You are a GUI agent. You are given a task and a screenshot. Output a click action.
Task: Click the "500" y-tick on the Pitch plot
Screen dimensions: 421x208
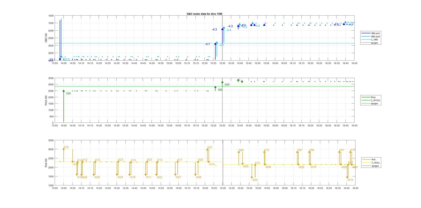(x=52, y=116)
